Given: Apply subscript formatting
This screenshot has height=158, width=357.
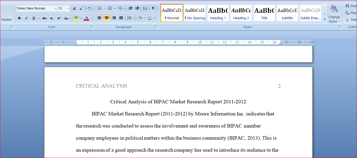Looking at the screenshot, I should click(x=52, y=18).
